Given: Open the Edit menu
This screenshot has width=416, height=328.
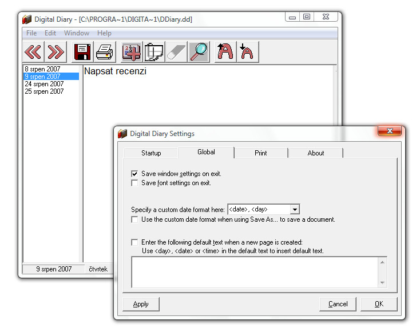Looking at the screenshot, I should tap(50, 33).
